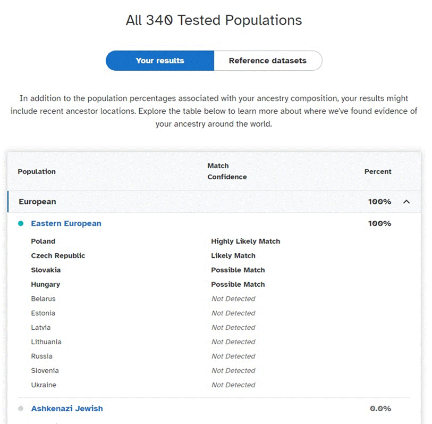Viewport: 432px width, 424px height.
Task: Open the Ashkenazi Jewish link
Action: (x=67, y=408)
